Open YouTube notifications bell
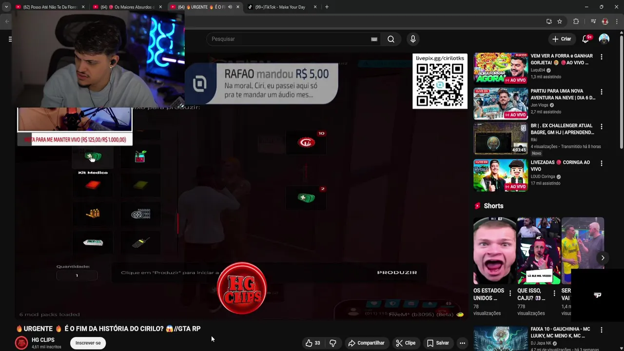The width and height of the screenshot is (624, 351). click(585, 39)
